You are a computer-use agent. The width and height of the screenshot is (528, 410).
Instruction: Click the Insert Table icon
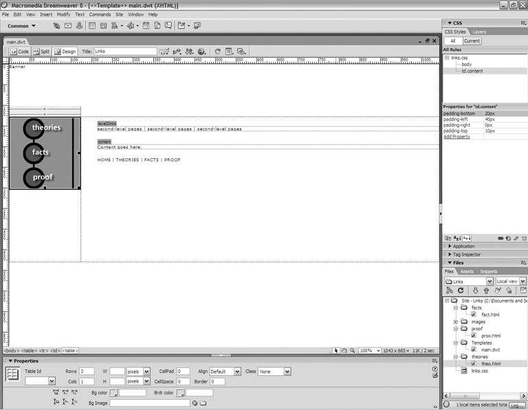click(91, 26)
